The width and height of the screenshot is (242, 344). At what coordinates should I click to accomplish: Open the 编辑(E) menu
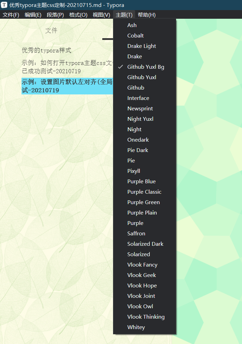click(33, 15)
